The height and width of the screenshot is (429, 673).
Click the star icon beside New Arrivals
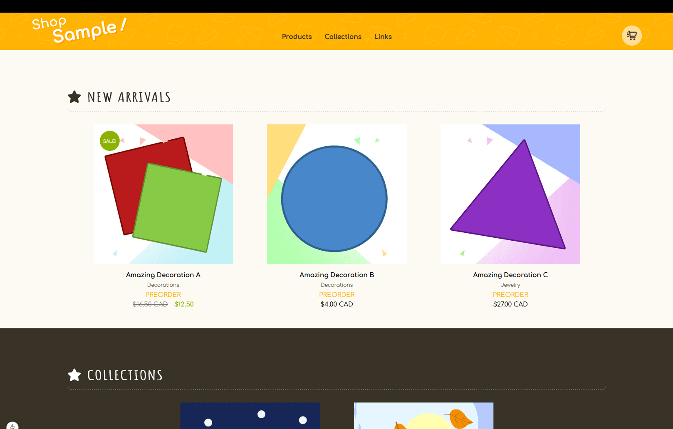[74, 97]
